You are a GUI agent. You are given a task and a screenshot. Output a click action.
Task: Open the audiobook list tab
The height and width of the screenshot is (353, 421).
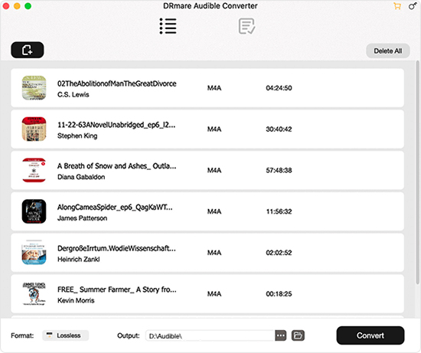click(168, 26)
